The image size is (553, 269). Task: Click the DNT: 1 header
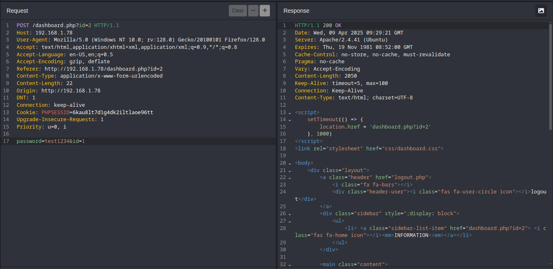point(26,98)
